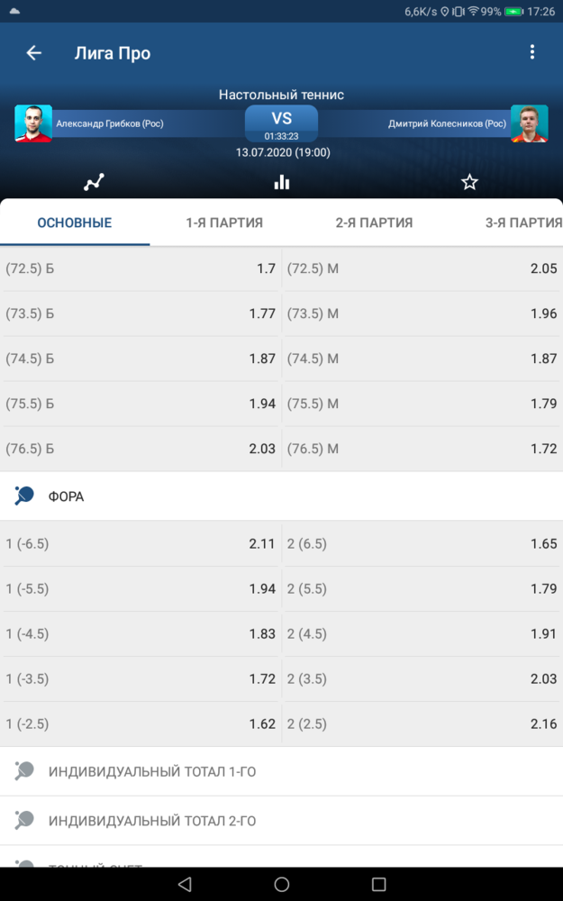Tap Александр Грибков player photo

(33, 123)
